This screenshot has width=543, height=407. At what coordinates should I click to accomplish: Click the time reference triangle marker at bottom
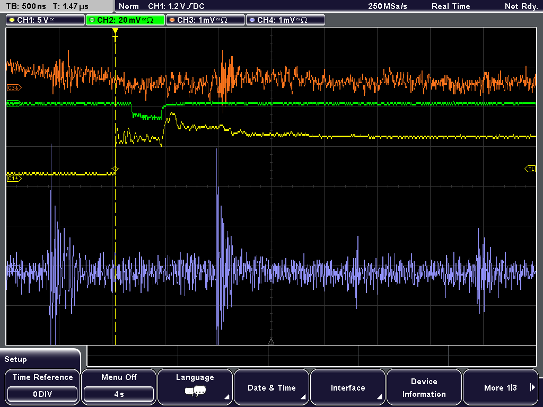(271, 342)
